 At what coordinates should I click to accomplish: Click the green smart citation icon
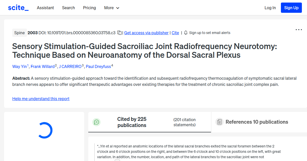click(x=96, y=122)
